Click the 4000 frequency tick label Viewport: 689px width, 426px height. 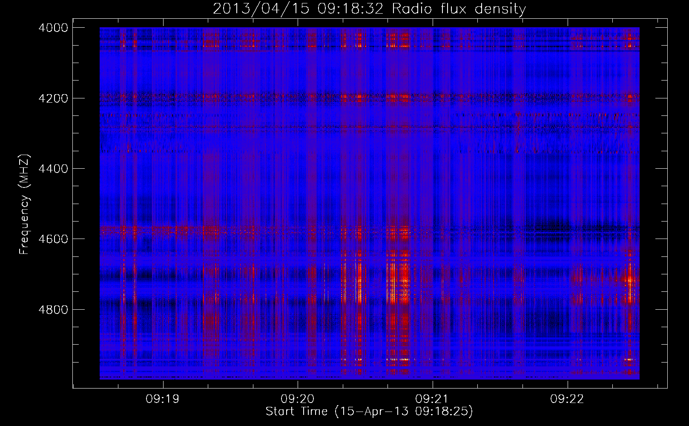coord(53,28)
